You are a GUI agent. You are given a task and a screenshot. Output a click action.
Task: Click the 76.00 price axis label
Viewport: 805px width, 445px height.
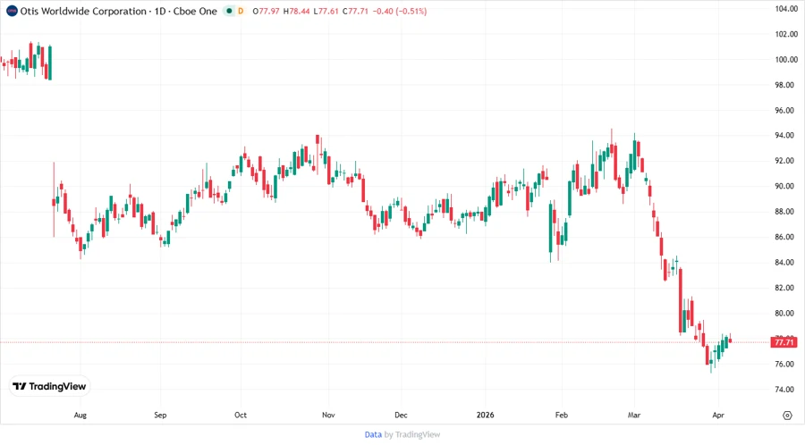(786, 364)
